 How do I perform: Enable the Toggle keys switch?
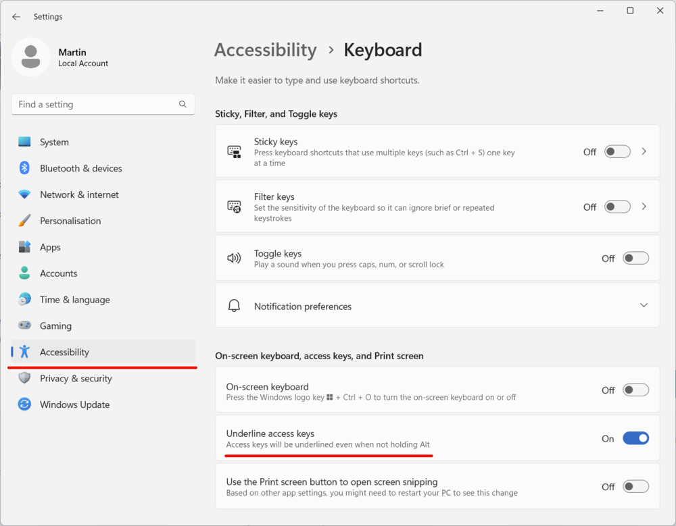pos(635,258)
